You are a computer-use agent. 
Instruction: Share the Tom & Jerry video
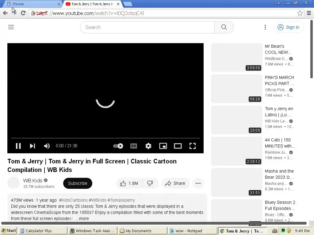click(x=175, y=183)
